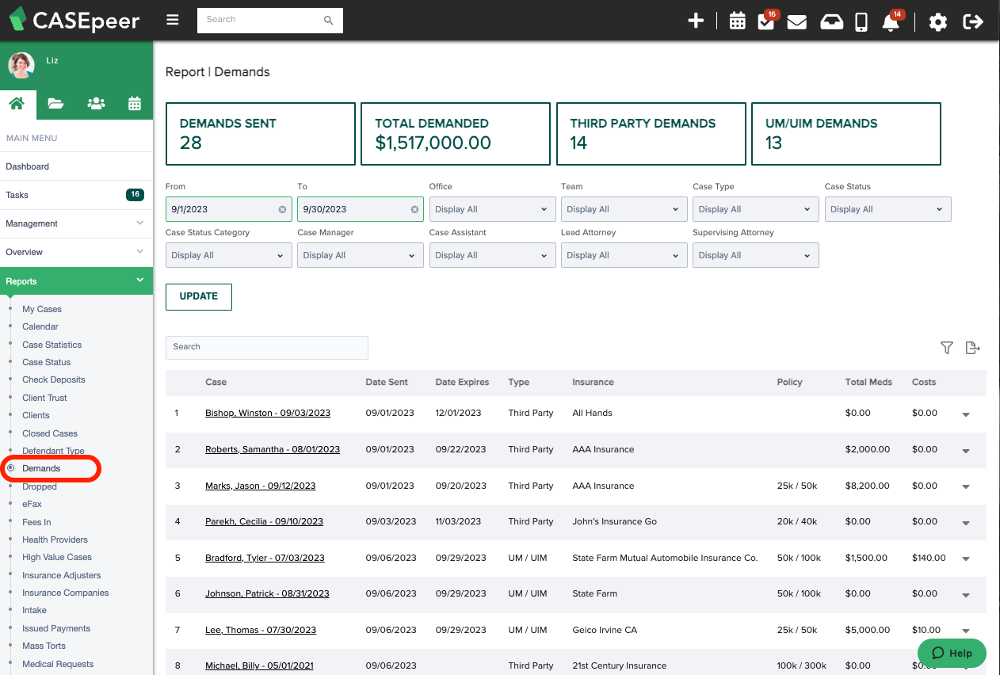
Task: Clear the From date field
Action: 282,209
